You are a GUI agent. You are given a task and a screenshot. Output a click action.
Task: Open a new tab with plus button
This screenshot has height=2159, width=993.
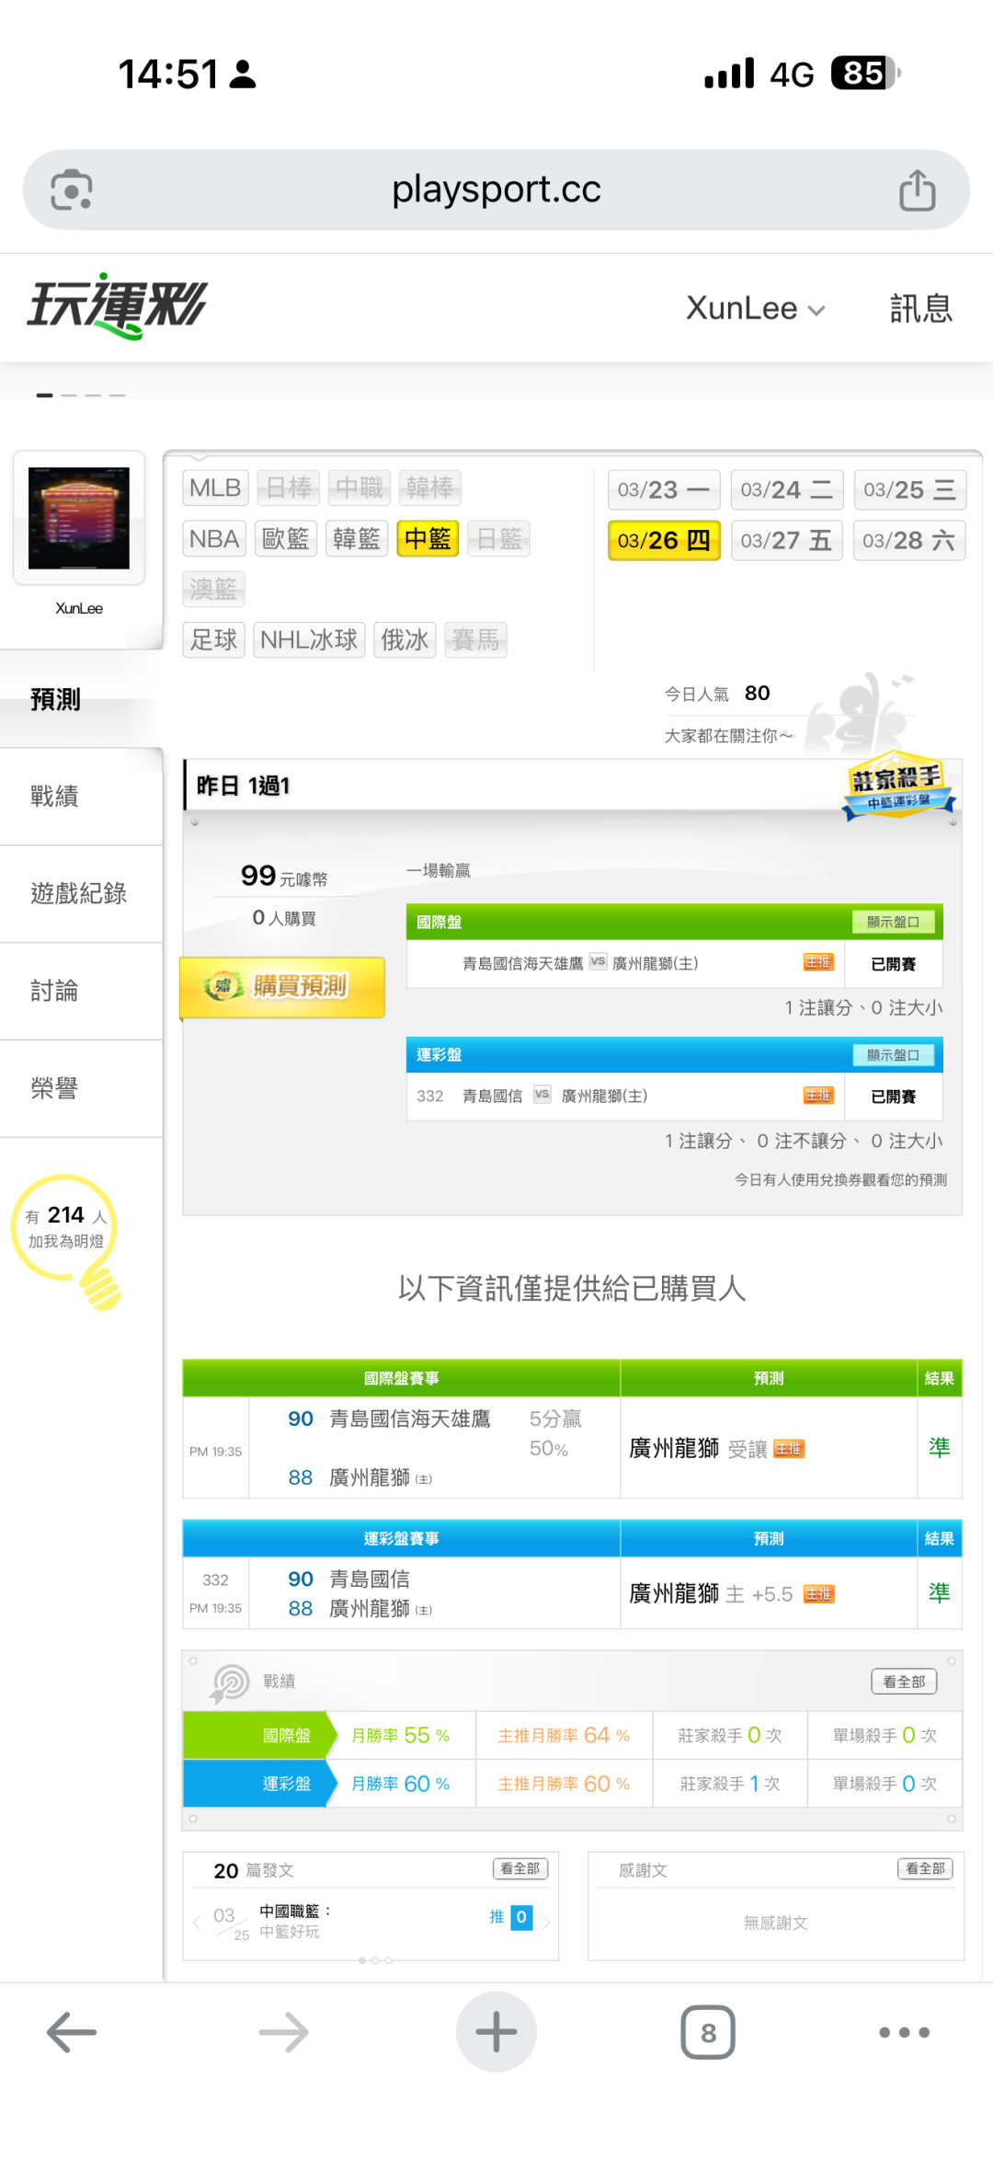tap(496, 2032)
